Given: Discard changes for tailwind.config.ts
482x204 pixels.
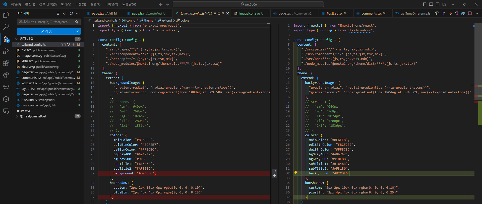Looking at the screenshot, I should tap(68, 44).
